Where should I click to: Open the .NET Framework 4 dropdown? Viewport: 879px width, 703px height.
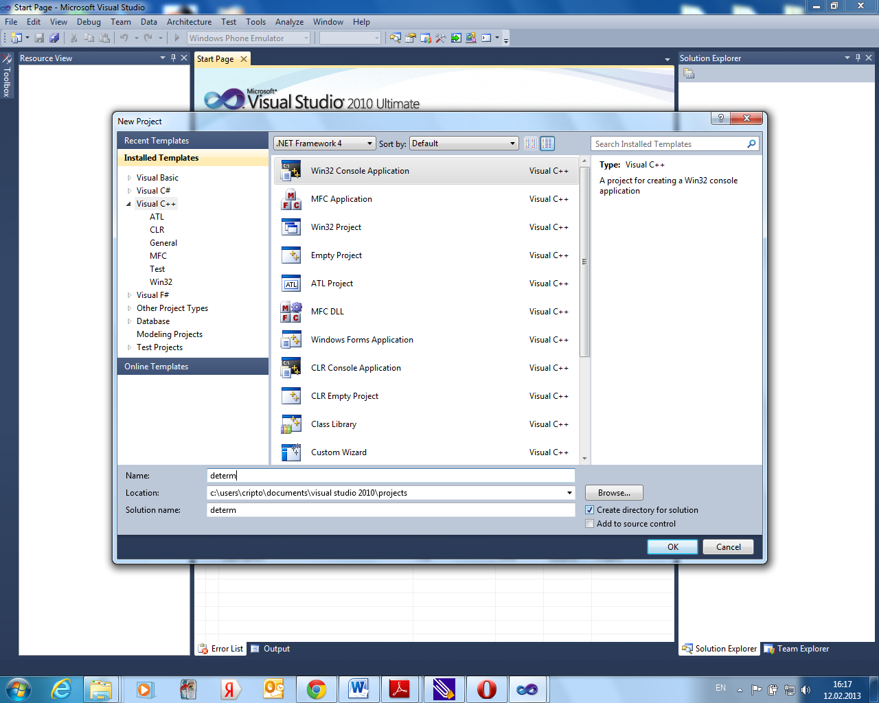point(325,143)
